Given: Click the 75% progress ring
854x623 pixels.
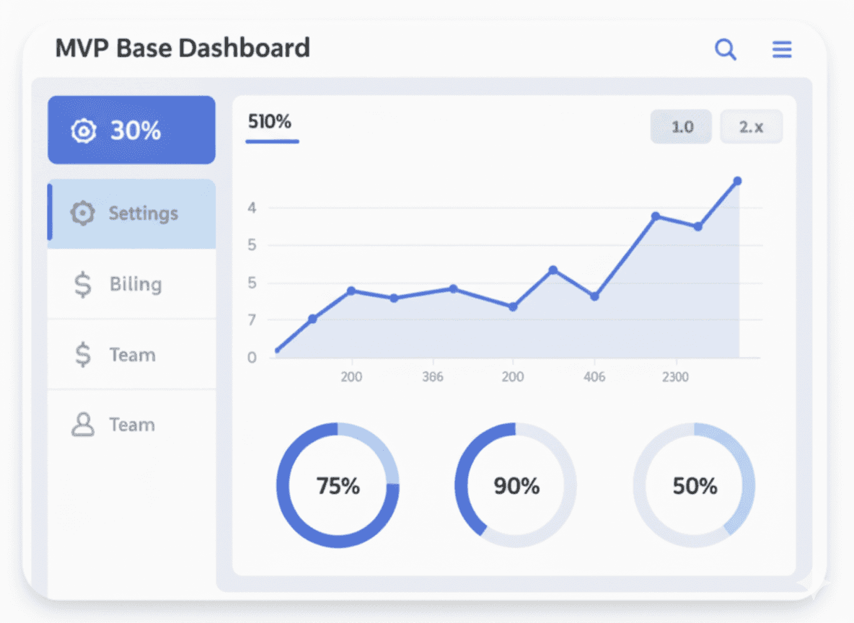Looking at the screenshot, I should click(x=338, y=487).
